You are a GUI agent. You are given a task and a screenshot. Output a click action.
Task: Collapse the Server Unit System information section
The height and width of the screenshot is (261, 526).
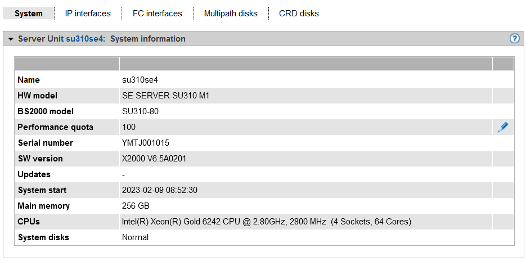click(10, 39)
